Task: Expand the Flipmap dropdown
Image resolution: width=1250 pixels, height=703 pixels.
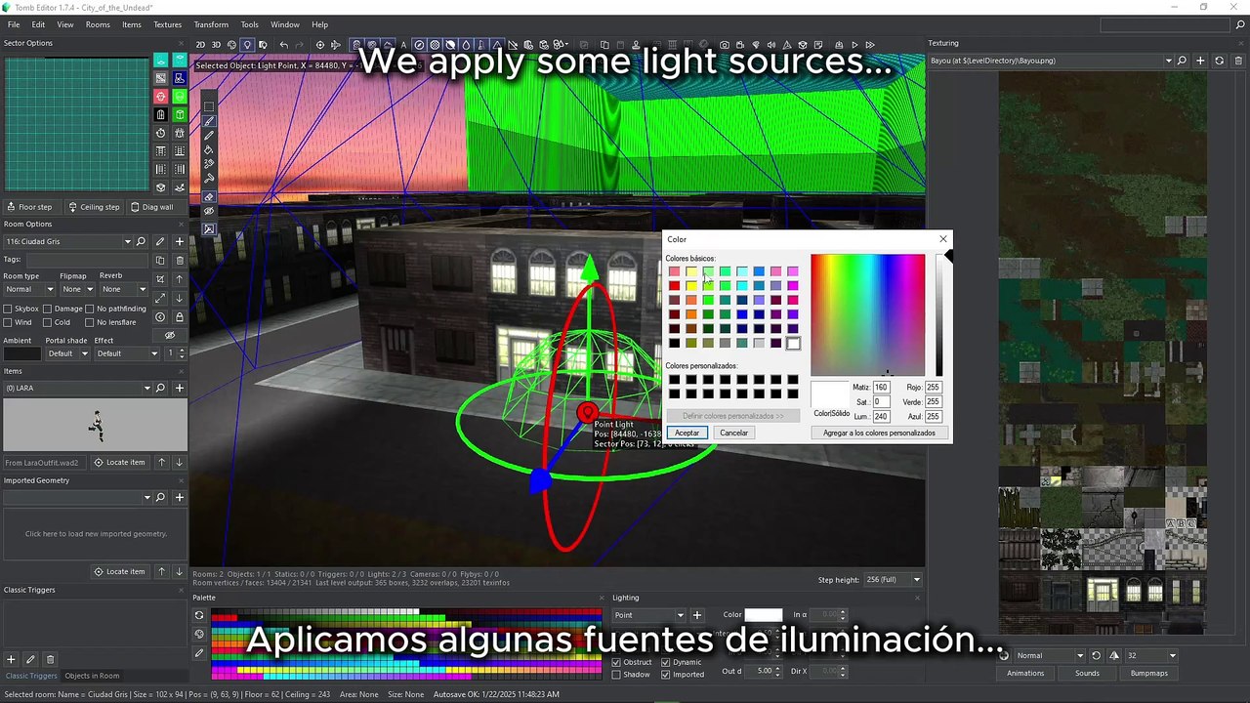Action: click(77, 289)
